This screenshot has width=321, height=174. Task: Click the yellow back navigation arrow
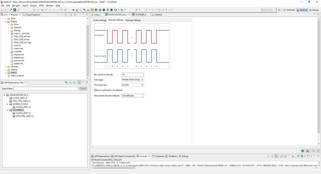pos(163,10)
